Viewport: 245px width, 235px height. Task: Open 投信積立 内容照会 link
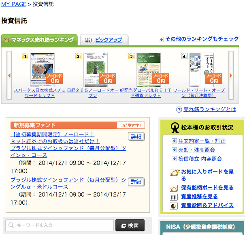tap(200, 159)
